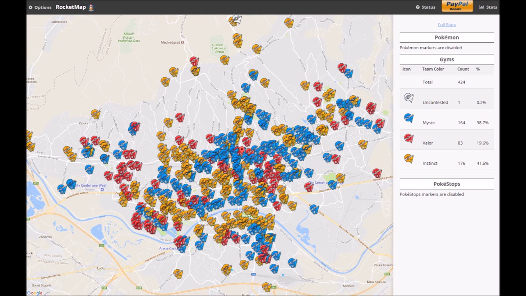Click the Mikulić Potok Vrabečka Gora park label
Viewport: 526px width, 296px height.
pyautogui.click(x=129, y=37)
